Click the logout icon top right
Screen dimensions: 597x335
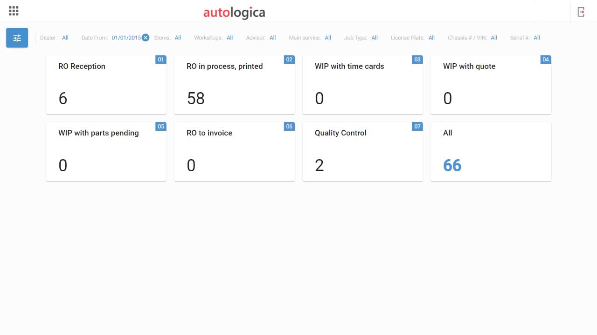pos(581,11)
